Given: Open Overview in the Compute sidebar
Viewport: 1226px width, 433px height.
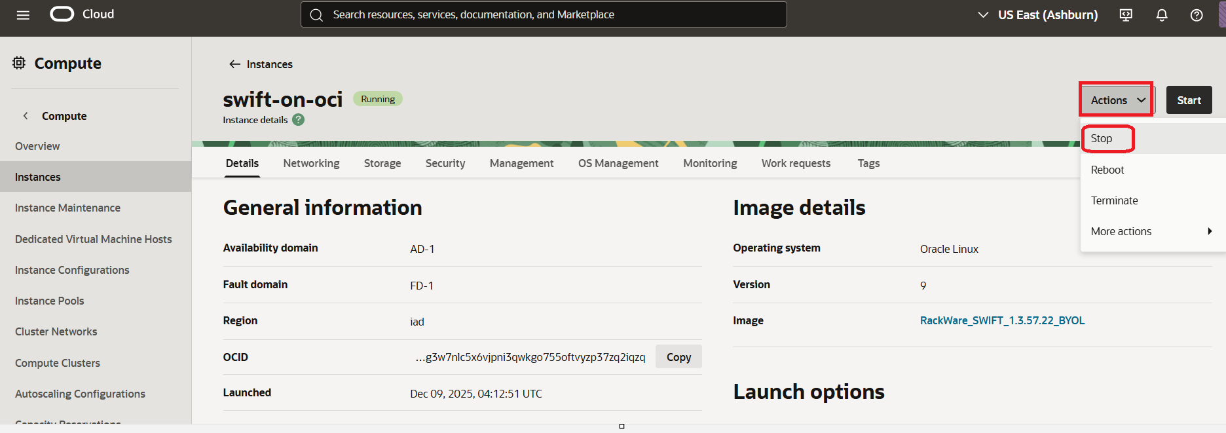Looking at the screenshot, I should (x=37, y=146).
